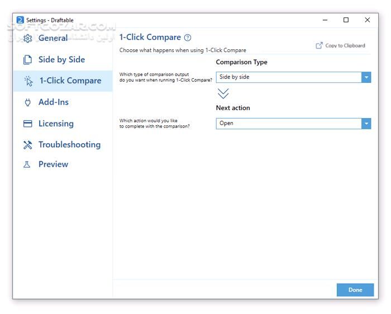Open Add-Ins via the plug icon
This screenshot has width=391, height=314.
pyautogui.click(x=27, y=102)
